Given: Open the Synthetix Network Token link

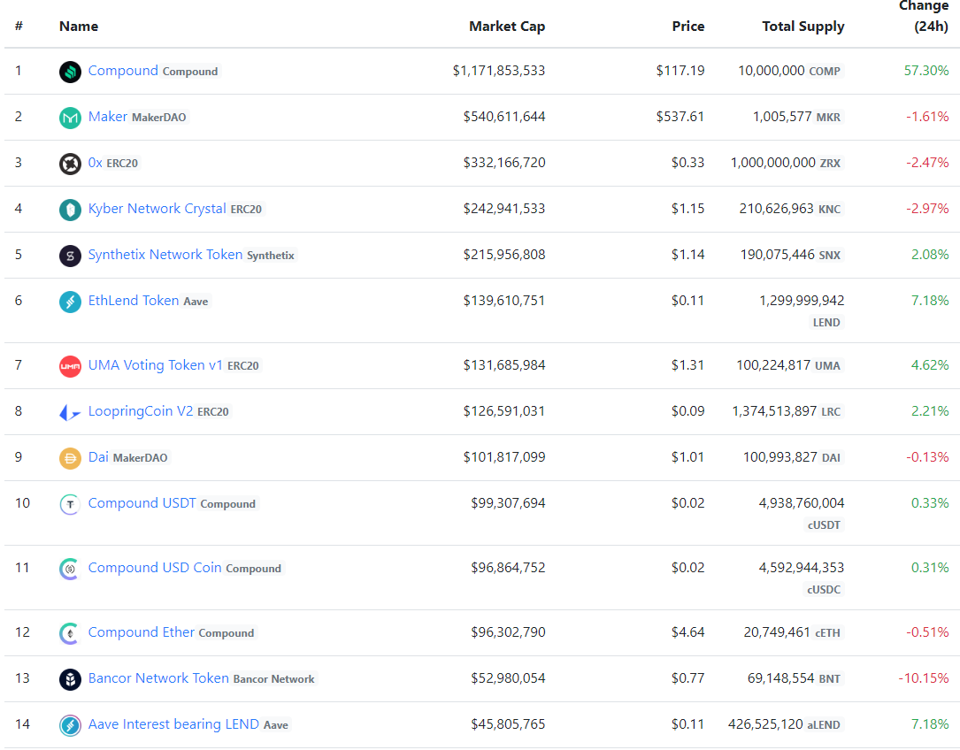Looking at the screenshot, I should [165, 254].
